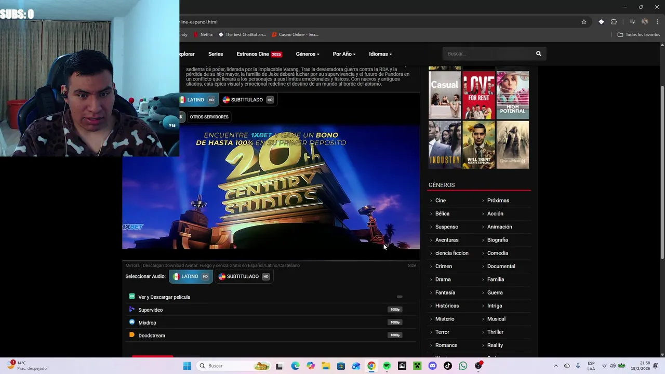665x374 pixels.
Task: Open Task View on the taskbar
Action: (279, 366)
